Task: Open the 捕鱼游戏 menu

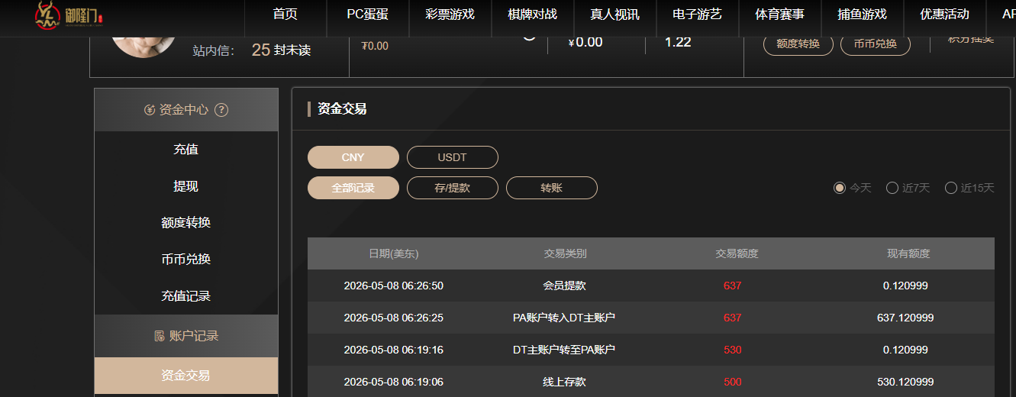Action: tap(862, 15)
